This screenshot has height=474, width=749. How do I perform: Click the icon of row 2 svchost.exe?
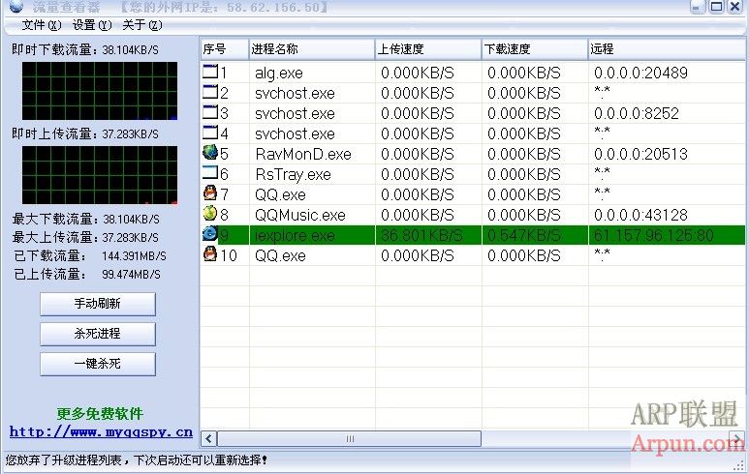[x=209, y=92]
